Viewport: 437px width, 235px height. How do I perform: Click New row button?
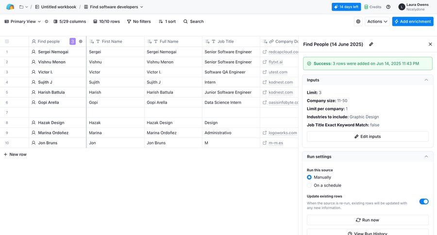(x=15, y=154)
